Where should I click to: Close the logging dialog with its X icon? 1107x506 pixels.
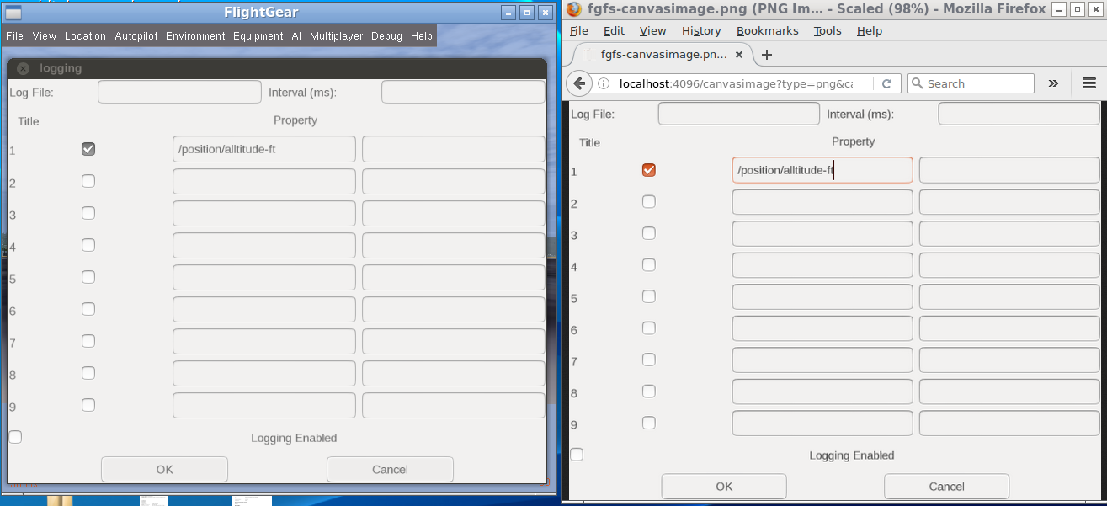(23, 68)
